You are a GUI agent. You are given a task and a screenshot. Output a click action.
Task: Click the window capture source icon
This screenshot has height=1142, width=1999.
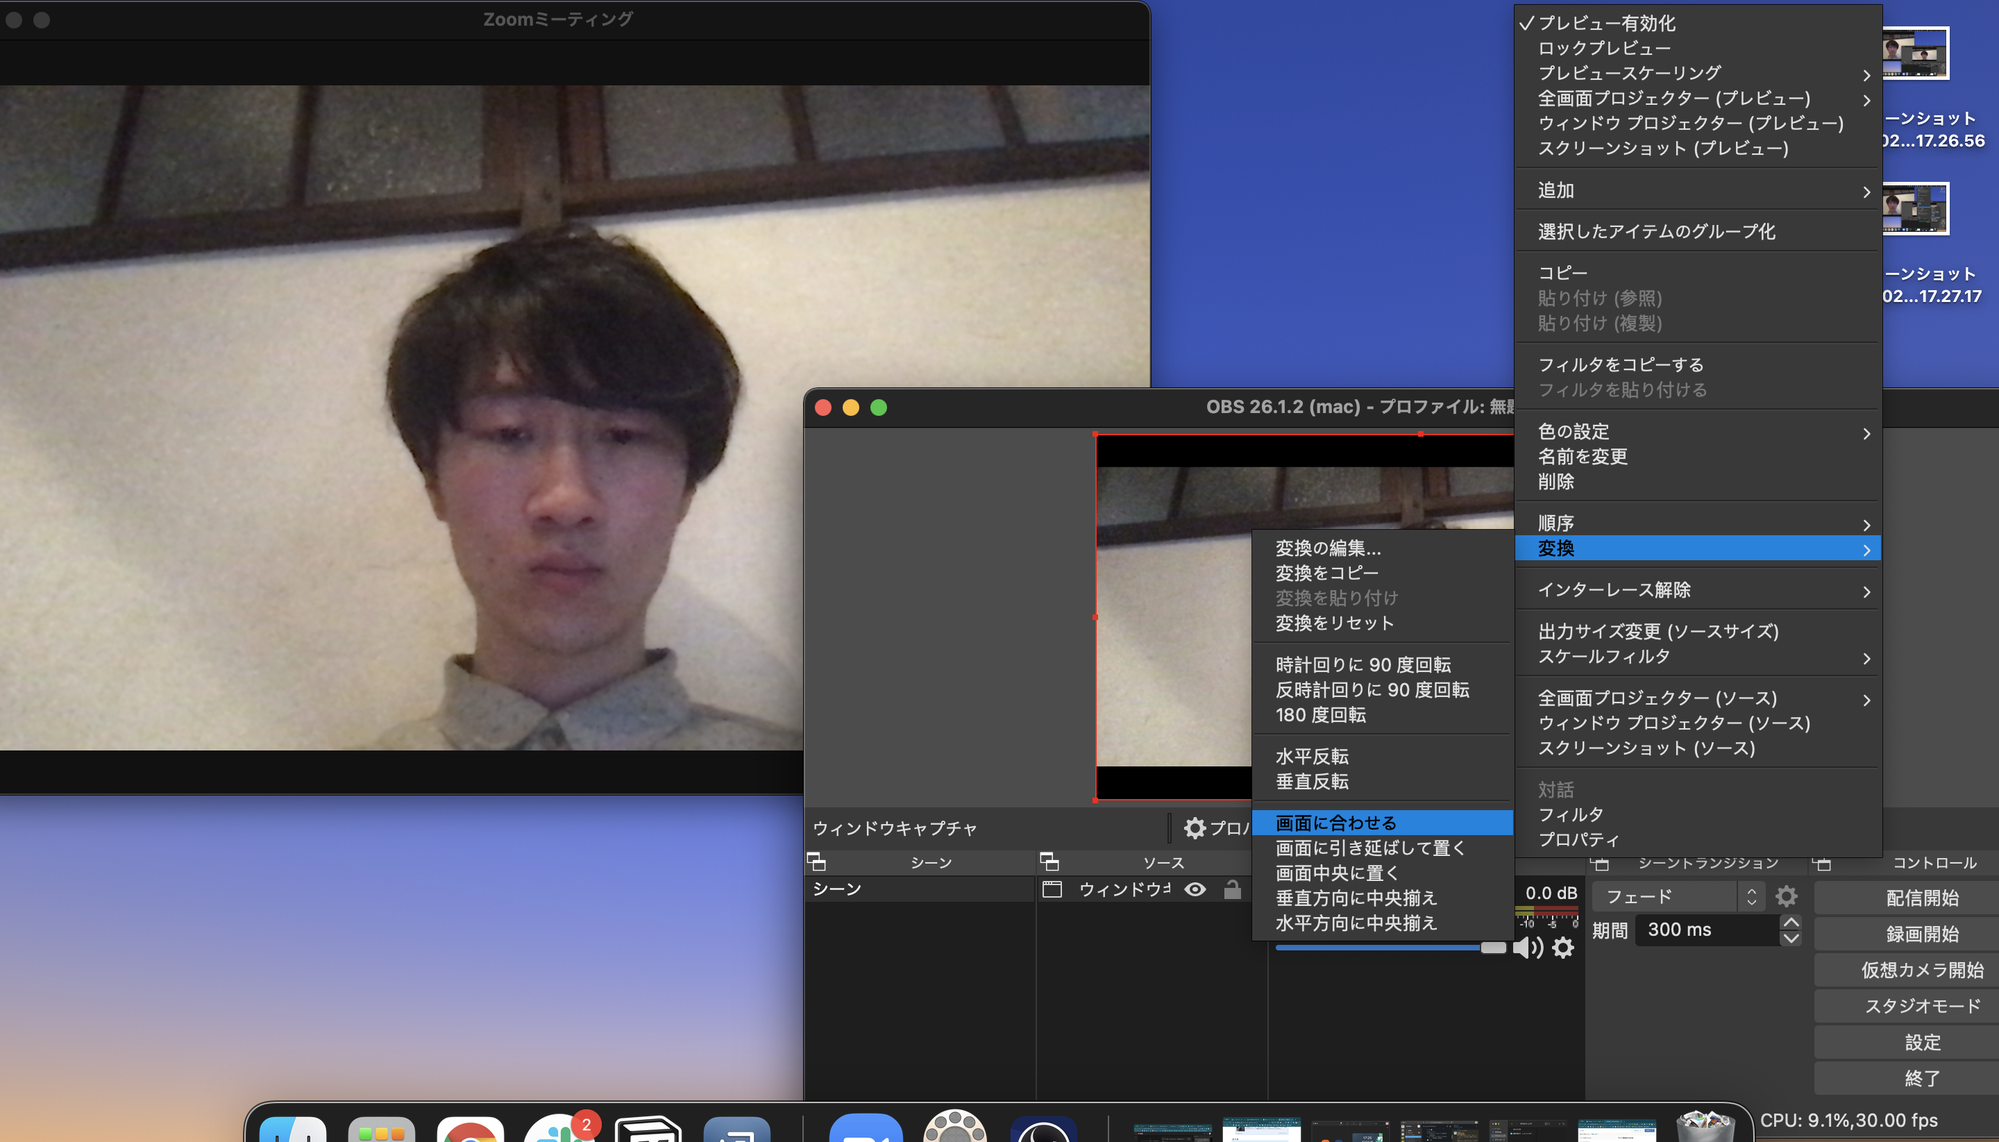tap(1052, 889)
